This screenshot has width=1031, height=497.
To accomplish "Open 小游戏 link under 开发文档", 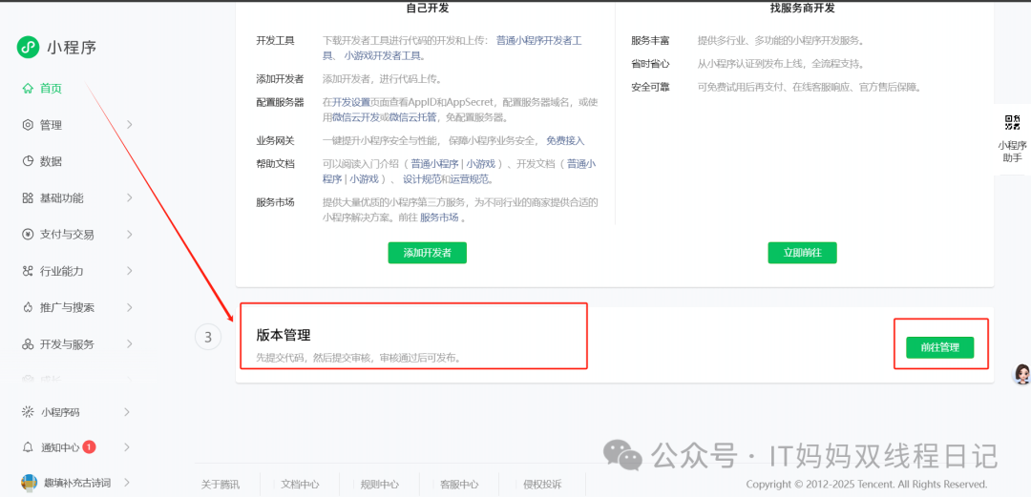I will pyautogui.click(x=364, y=179).
